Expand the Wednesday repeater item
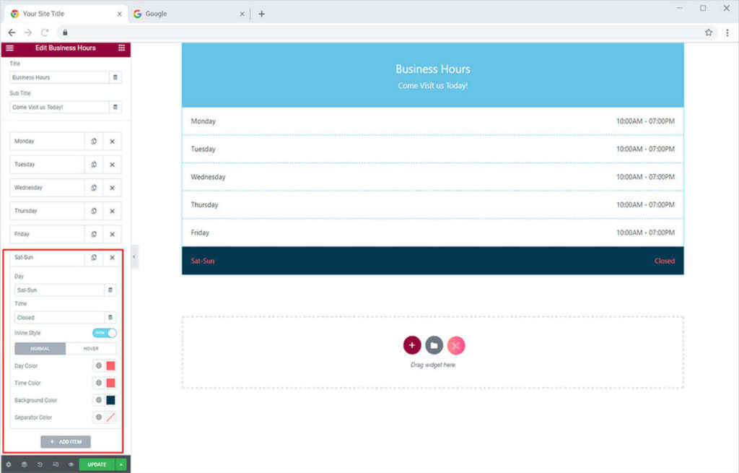This screenshot has height=473, width=739. tap(47, 188)
